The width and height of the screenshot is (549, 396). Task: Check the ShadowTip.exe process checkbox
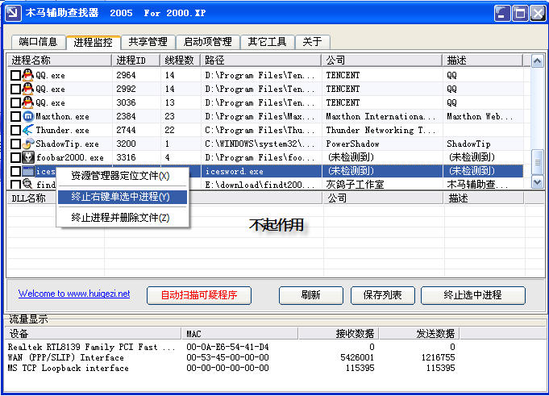(x=15, y=144)
